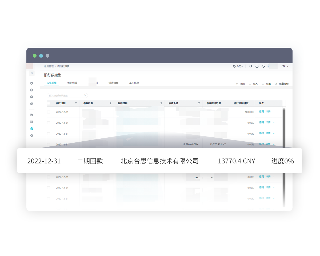320x256 pixels.
Task: Click the 导出 button
Action: tap(266, 84)
